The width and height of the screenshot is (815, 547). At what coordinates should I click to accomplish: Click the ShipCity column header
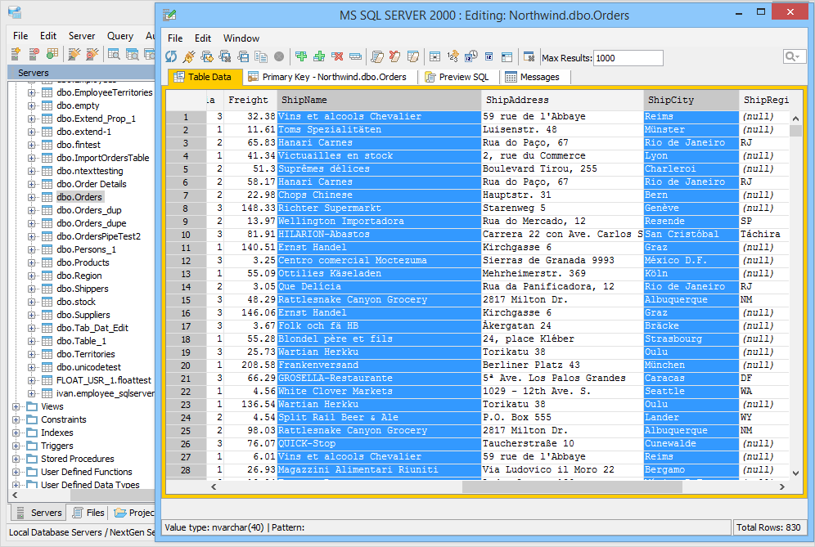click(691, 101)
